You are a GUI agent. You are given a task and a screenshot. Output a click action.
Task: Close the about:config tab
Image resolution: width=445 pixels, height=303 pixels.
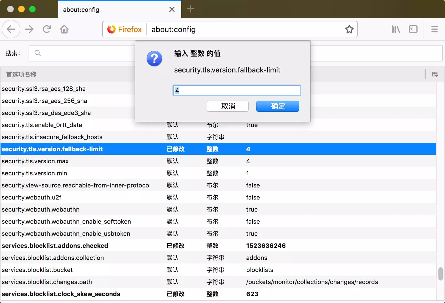tap(172, 10)
